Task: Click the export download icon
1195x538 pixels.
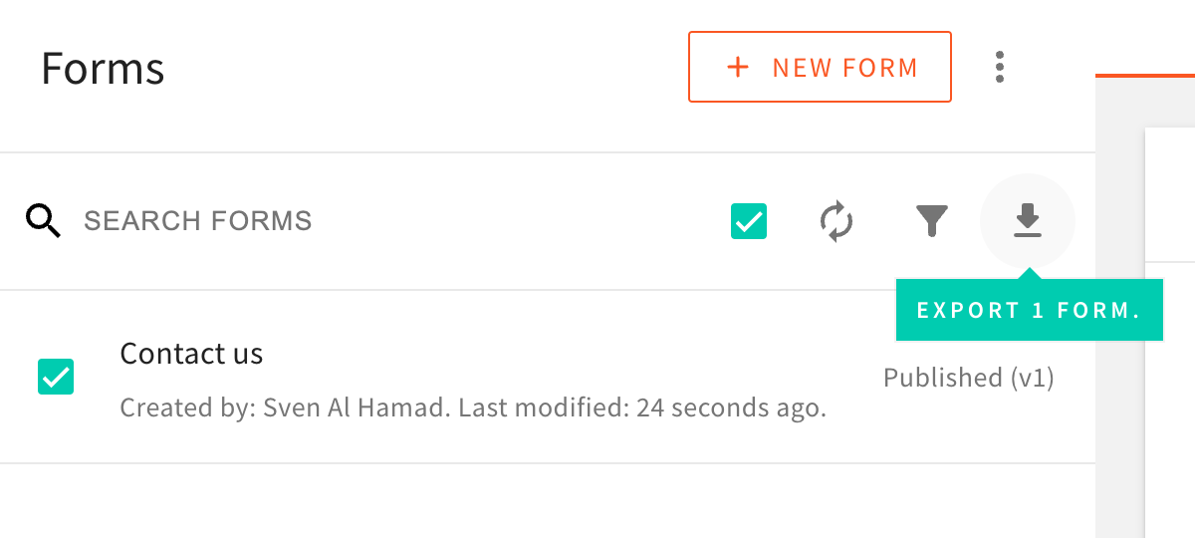Action: click(1028, 221)
